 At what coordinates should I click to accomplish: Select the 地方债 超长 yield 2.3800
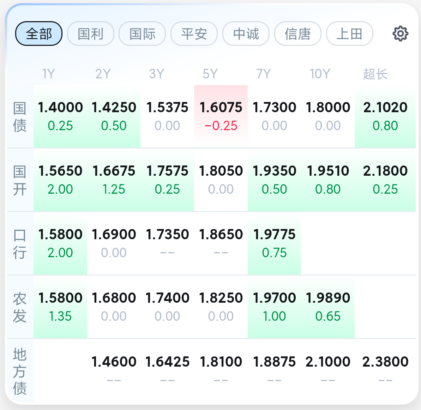coord(385,370)
